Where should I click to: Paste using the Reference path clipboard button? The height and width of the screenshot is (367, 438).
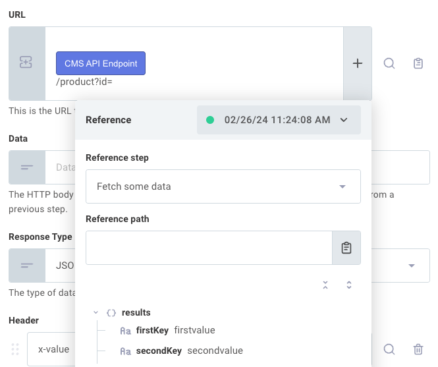point(346,248)
